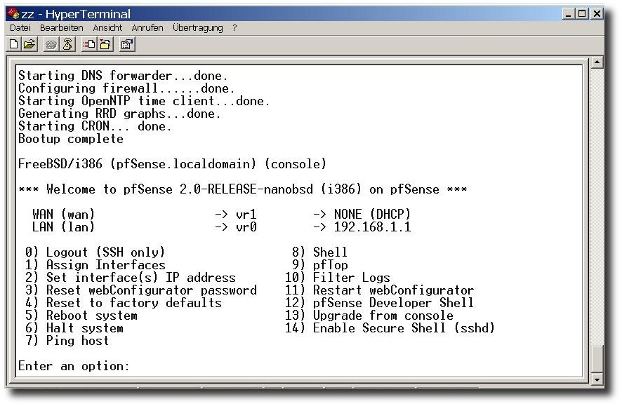Click the Send toolbar icon
The height and width of the screenshot is (406, 622).
[x=89, y=44]
